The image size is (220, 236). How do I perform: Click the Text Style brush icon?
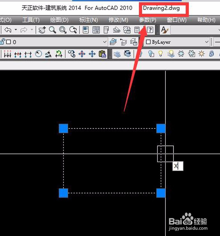click(x=165, y=30)
